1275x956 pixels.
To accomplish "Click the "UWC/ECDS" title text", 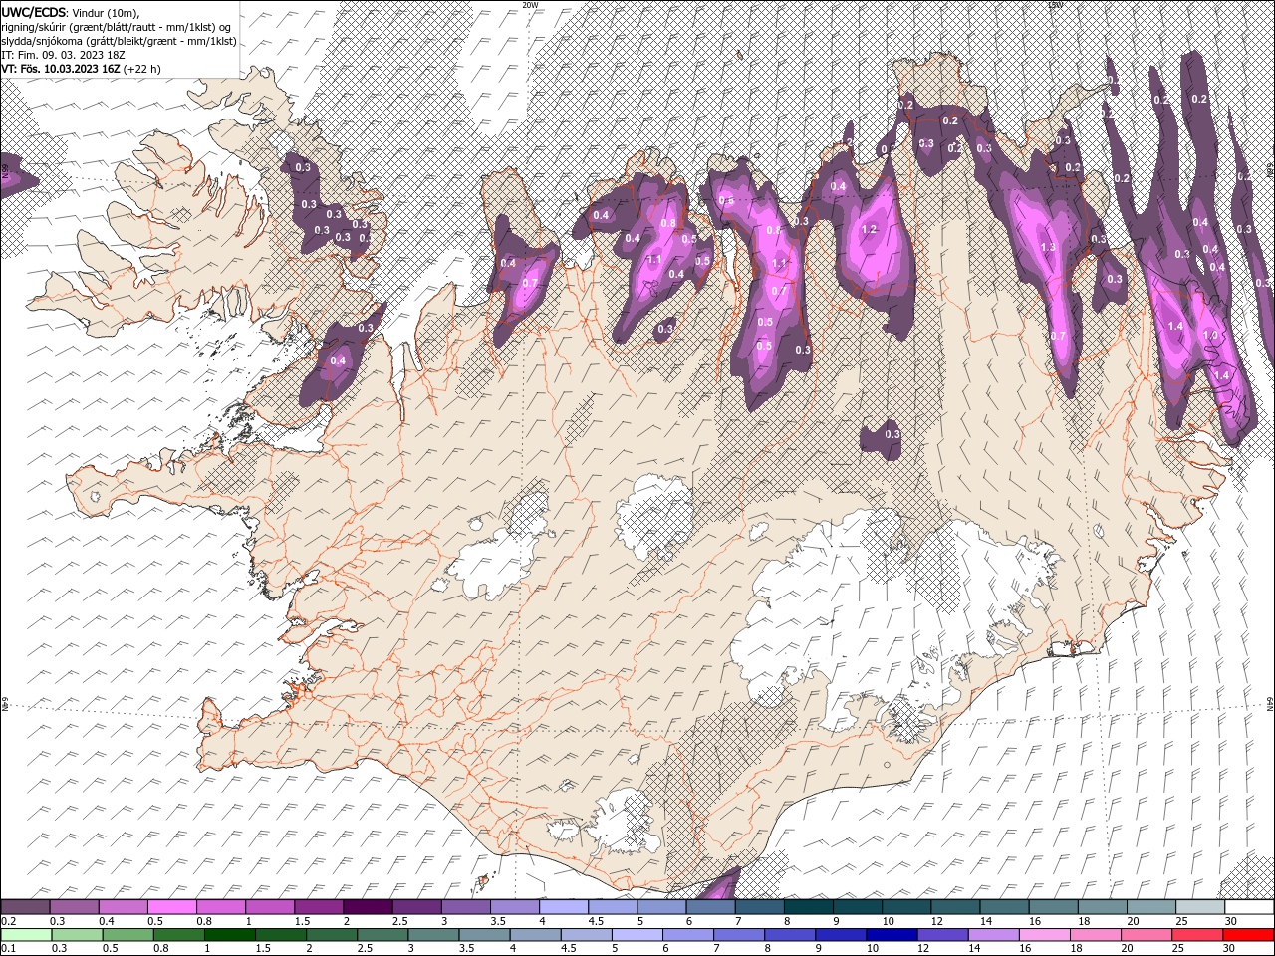I will pyautogui.click(x=33, y=12).
